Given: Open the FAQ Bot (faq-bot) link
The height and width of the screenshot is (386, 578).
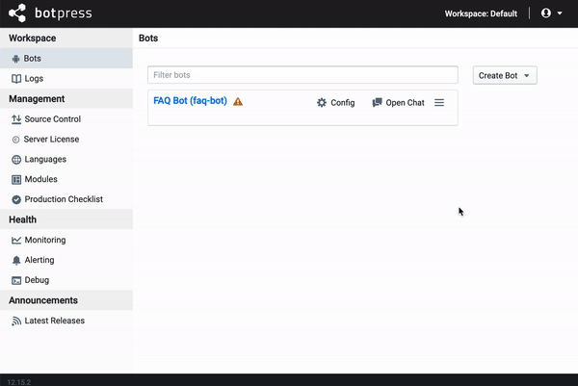Looking at the screenshot, I should pyautogui.click(x=190, y=100).
